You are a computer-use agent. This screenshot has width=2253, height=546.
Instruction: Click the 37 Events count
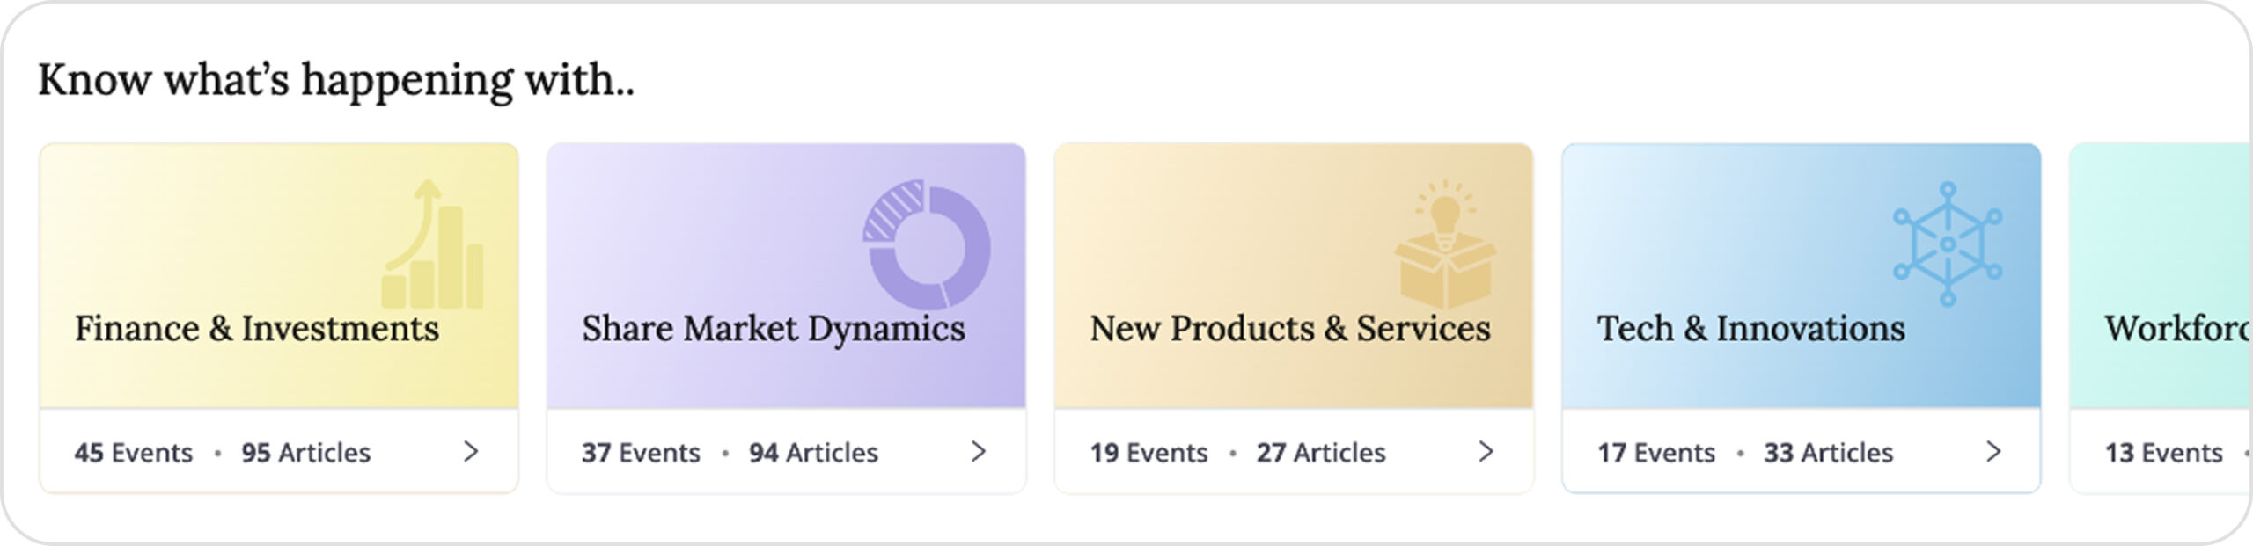click(641, 453)
